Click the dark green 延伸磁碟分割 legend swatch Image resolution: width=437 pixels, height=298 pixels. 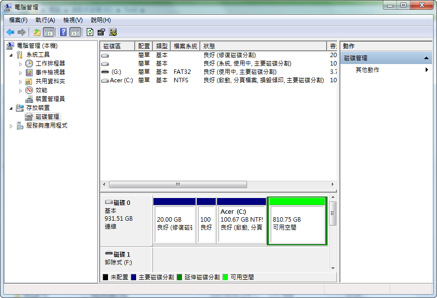tap(179, 277)
